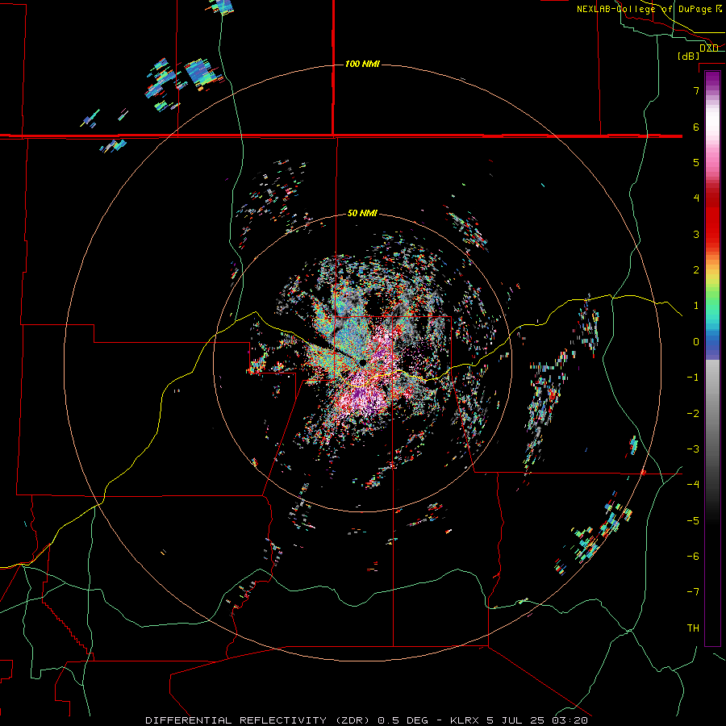Click the -2 dB scale value
Viewport: 726px width, 726px height.
pos(693,414)
